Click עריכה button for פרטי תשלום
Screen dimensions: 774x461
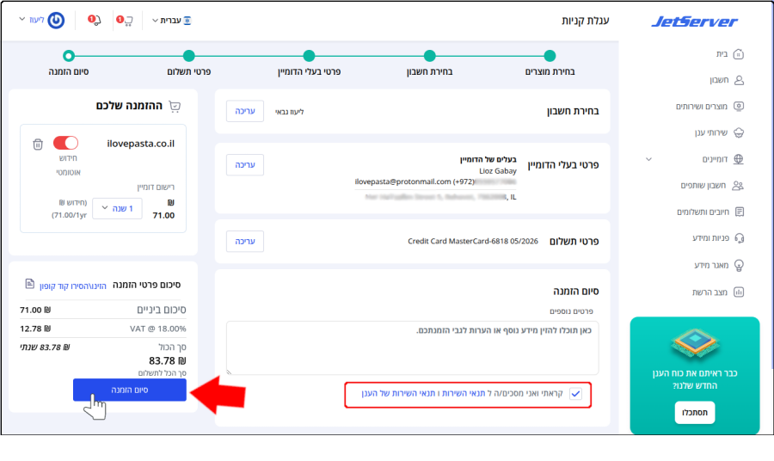point(245,242)
